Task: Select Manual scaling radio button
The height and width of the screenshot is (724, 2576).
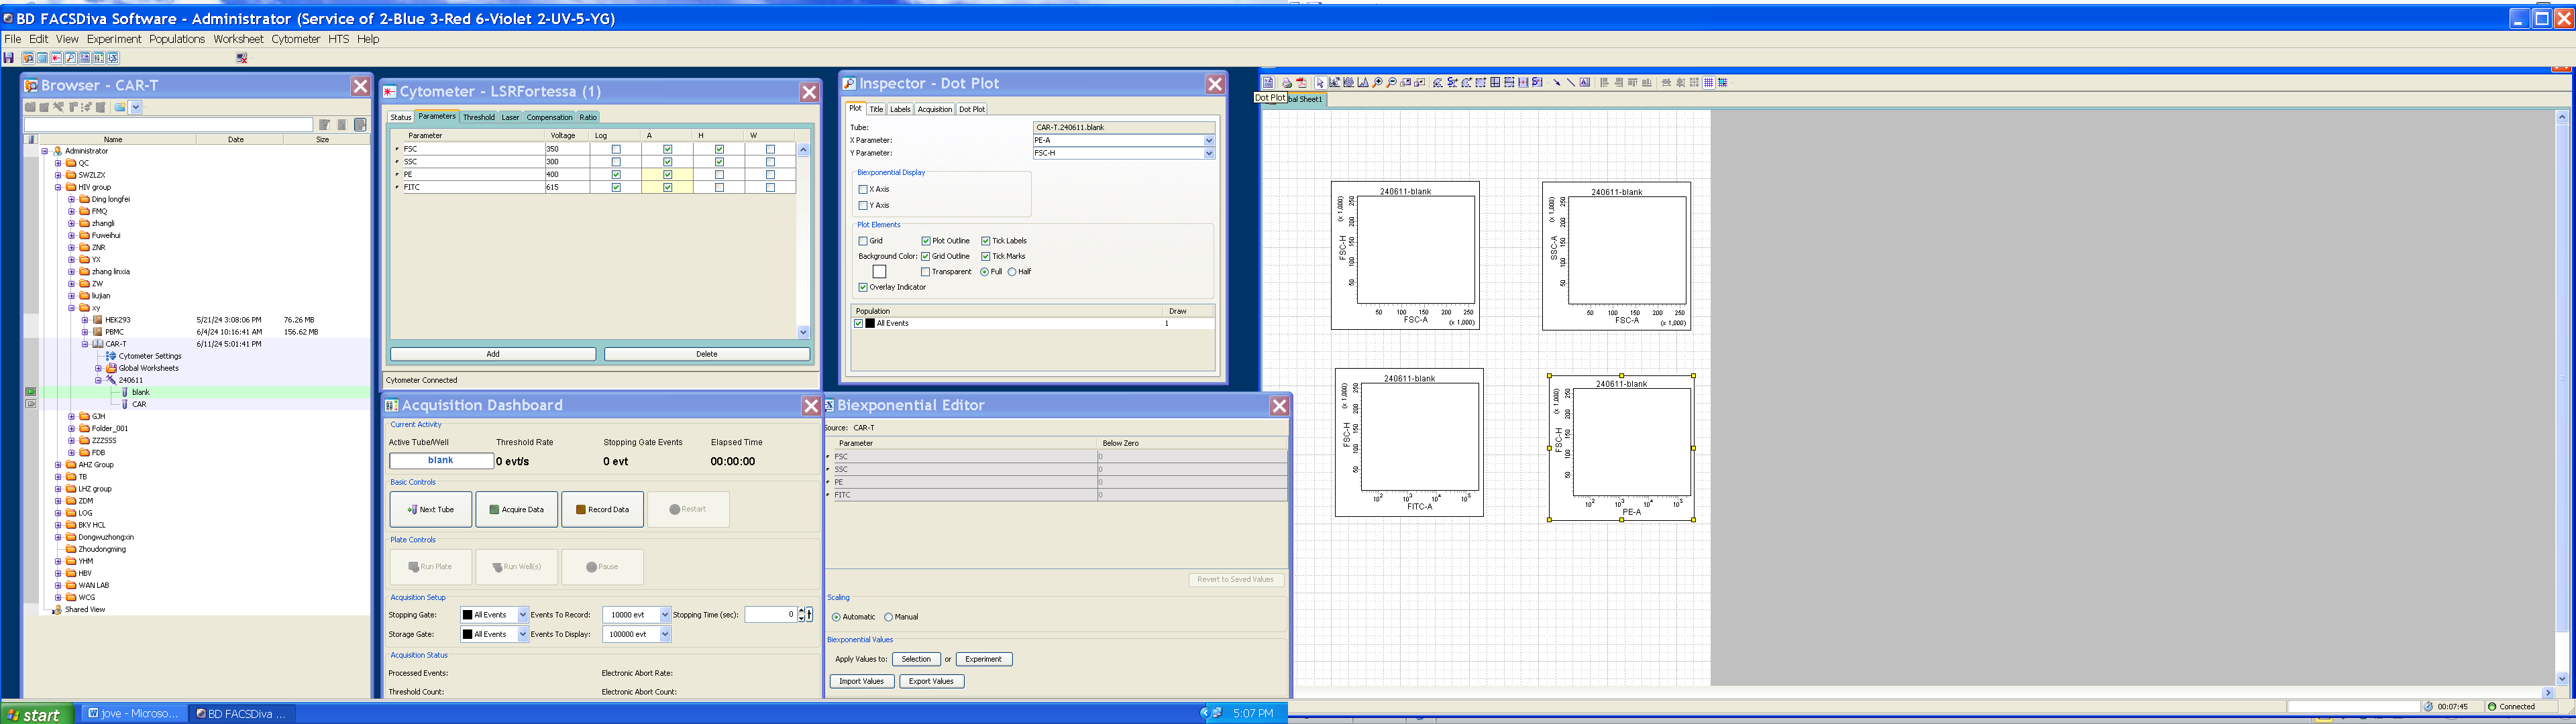Action: (x=888, y=617)
